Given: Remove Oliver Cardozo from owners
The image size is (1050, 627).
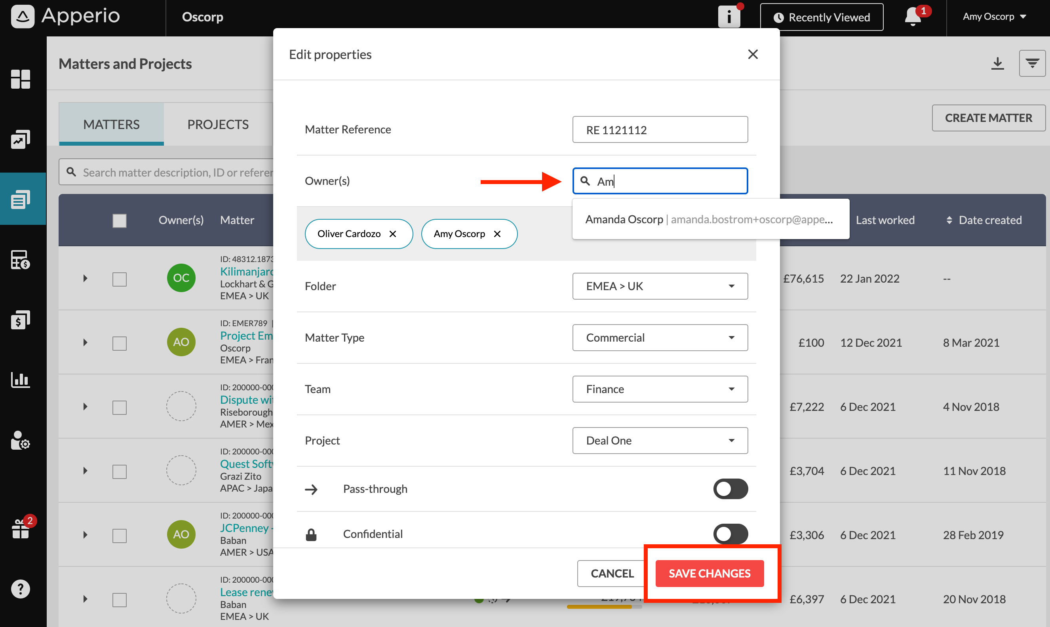Looking at the screenshot, I should (x=393, y=234).
